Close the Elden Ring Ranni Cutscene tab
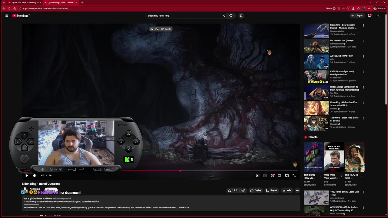This screenshot has height=218, width=388. 77,2
